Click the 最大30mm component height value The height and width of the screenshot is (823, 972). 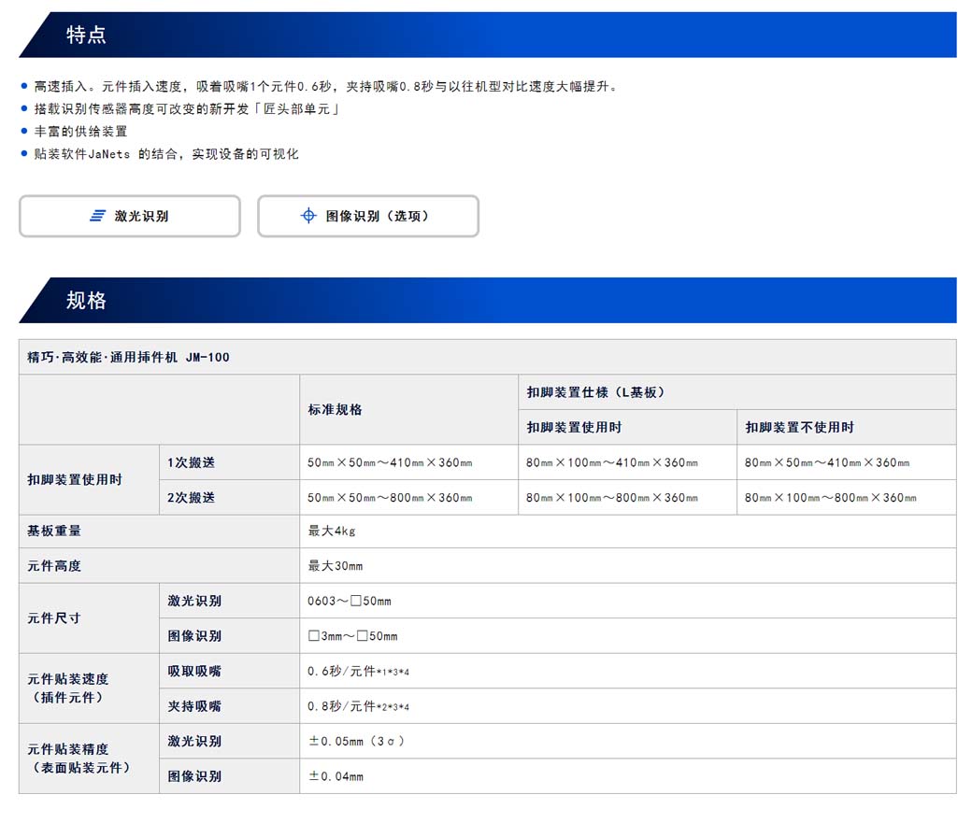click(336, 566)
